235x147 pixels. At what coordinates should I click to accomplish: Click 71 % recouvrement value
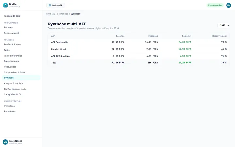[x=224, y=56]
